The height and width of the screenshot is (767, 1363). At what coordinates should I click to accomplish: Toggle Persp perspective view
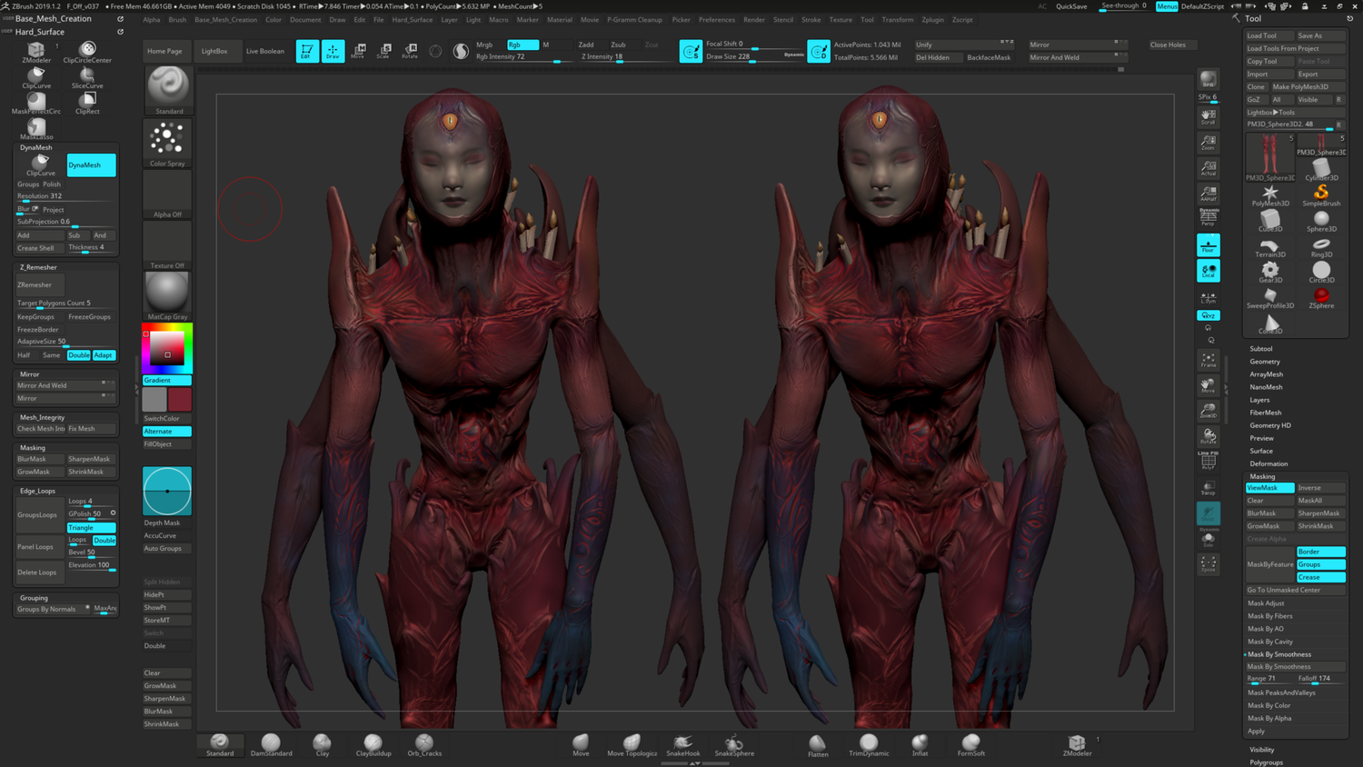pyautogui.click(x=1208, y=218)
